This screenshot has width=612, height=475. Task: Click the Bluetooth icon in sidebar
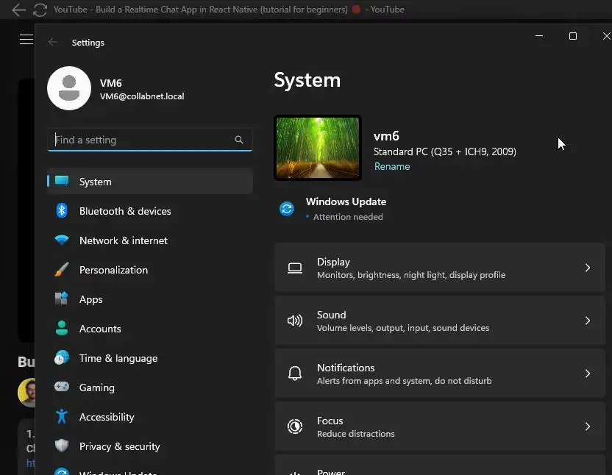pos(62,211)
